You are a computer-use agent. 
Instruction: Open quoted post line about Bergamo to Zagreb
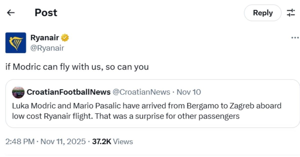click(146, 106)
